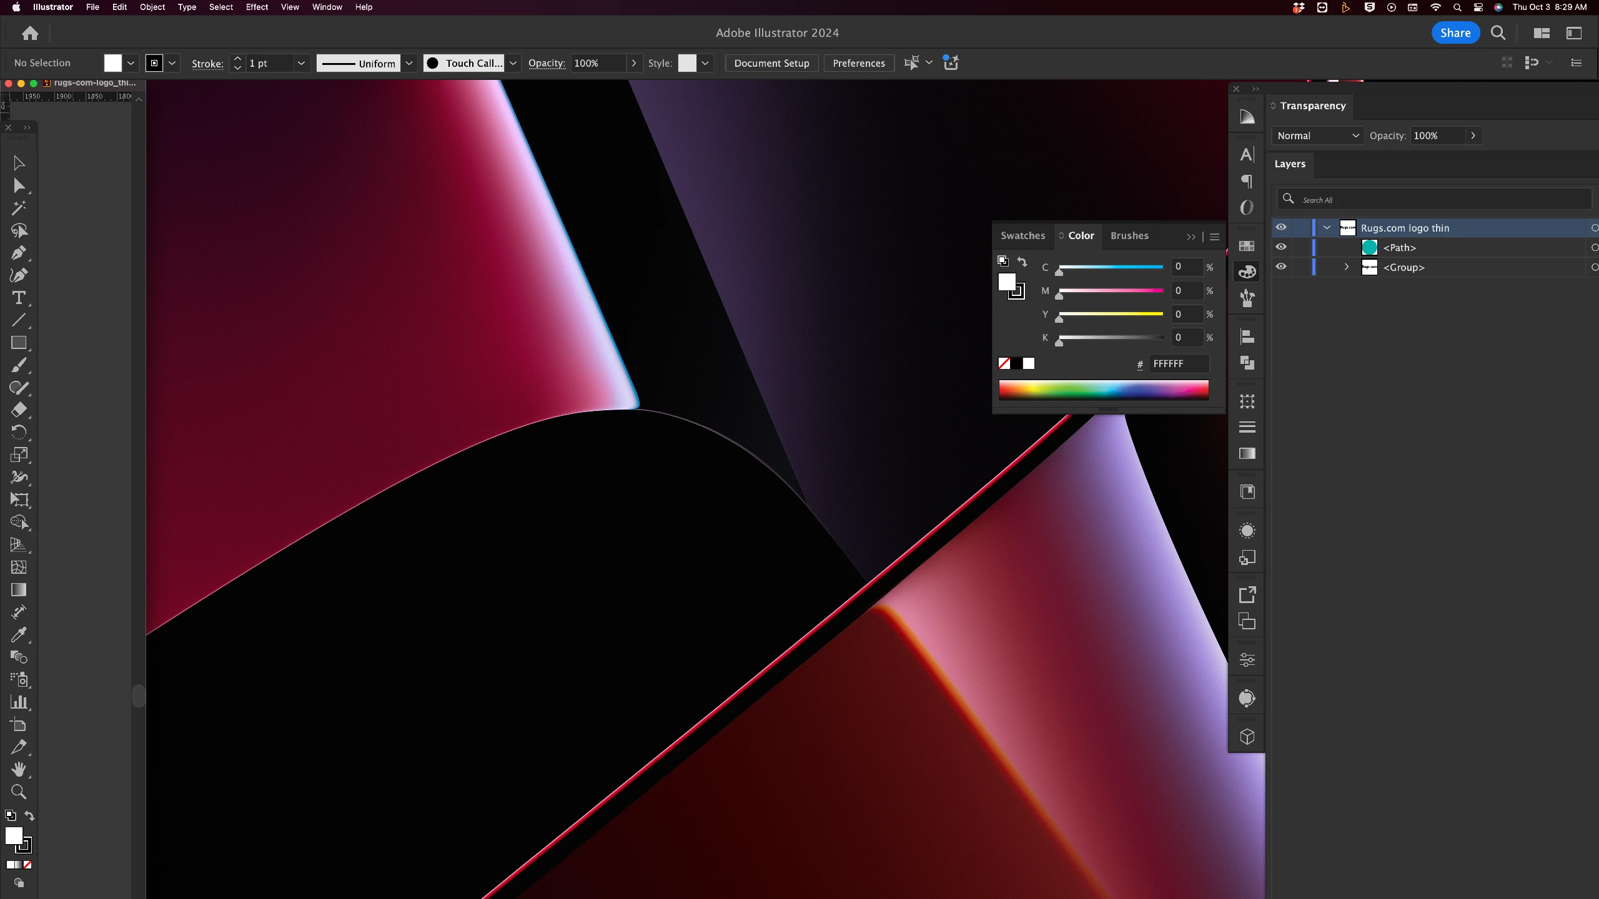This screenshot has width=1599, height=899.
Task: Pick the Eyedropper tool
Action: coord(18,635)
